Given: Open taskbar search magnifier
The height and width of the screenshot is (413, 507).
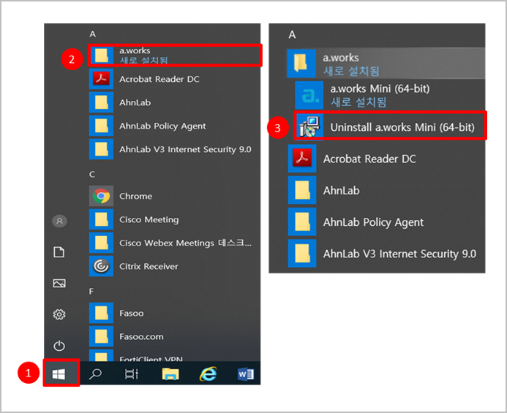Looking at the screenshot, I should 95,374.
